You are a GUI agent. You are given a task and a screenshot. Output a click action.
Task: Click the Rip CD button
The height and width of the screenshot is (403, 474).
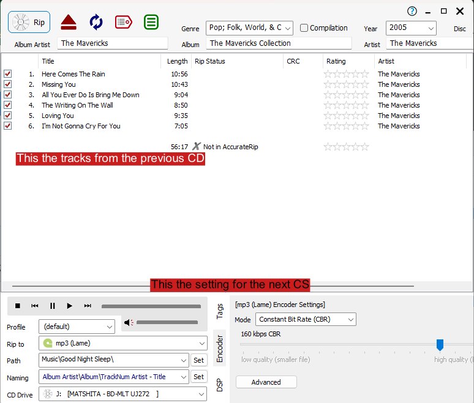point(29,23)
